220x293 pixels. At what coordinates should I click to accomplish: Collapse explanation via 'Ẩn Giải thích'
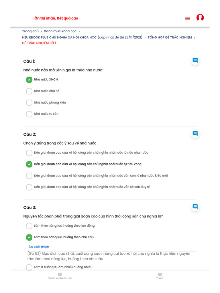(39, 247)
